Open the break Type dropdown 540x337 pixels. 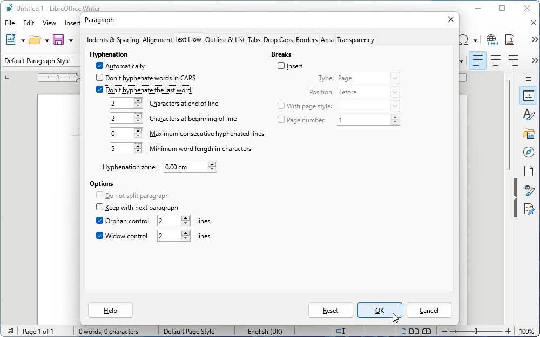[368, 79]
